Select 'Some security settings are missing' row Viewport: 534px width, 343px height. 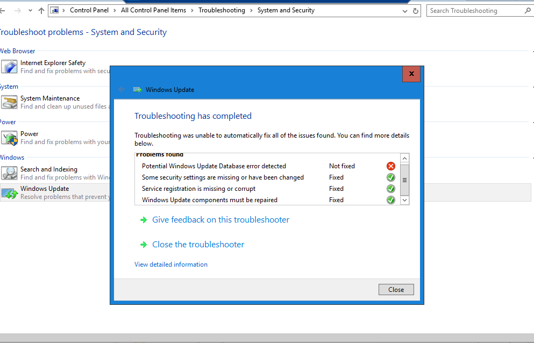(x=267, y=177)
